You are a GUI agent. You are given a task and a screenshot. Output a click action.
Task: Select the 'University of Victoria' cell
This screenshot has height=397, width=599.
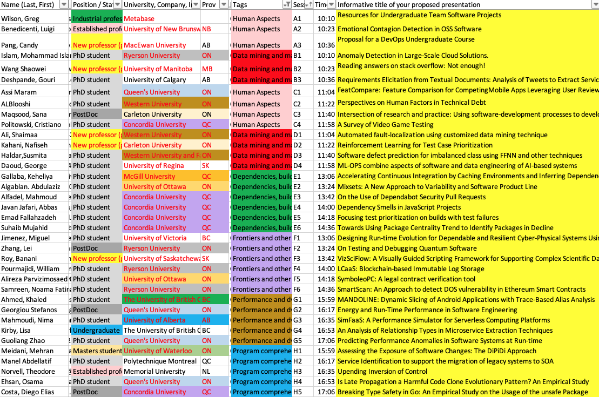161,238
